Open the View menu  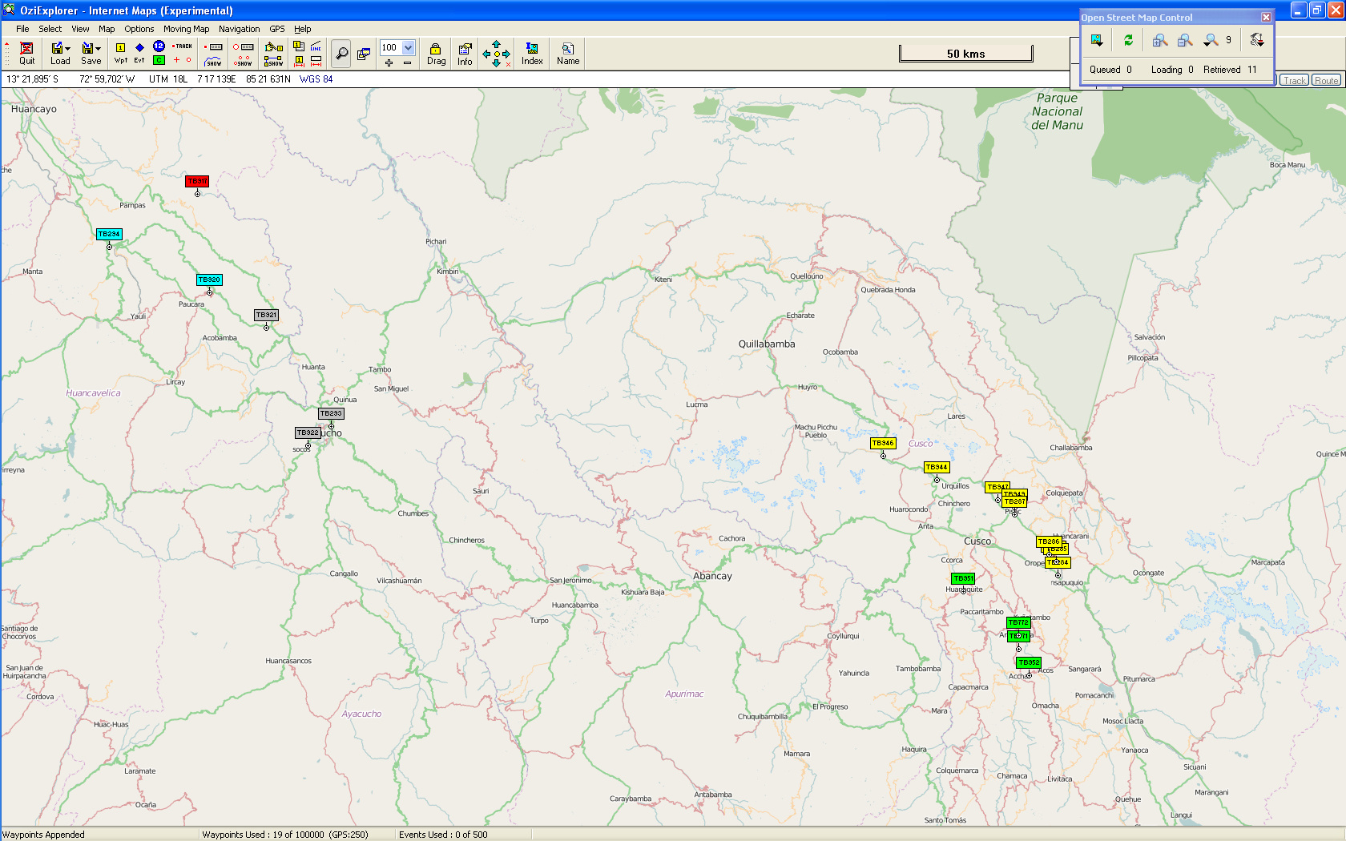point(80,29)
